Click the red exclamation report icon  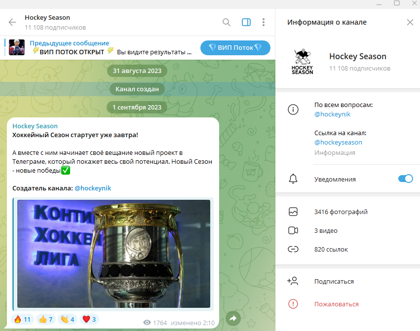pyautogui.click(x=293, y=304)
